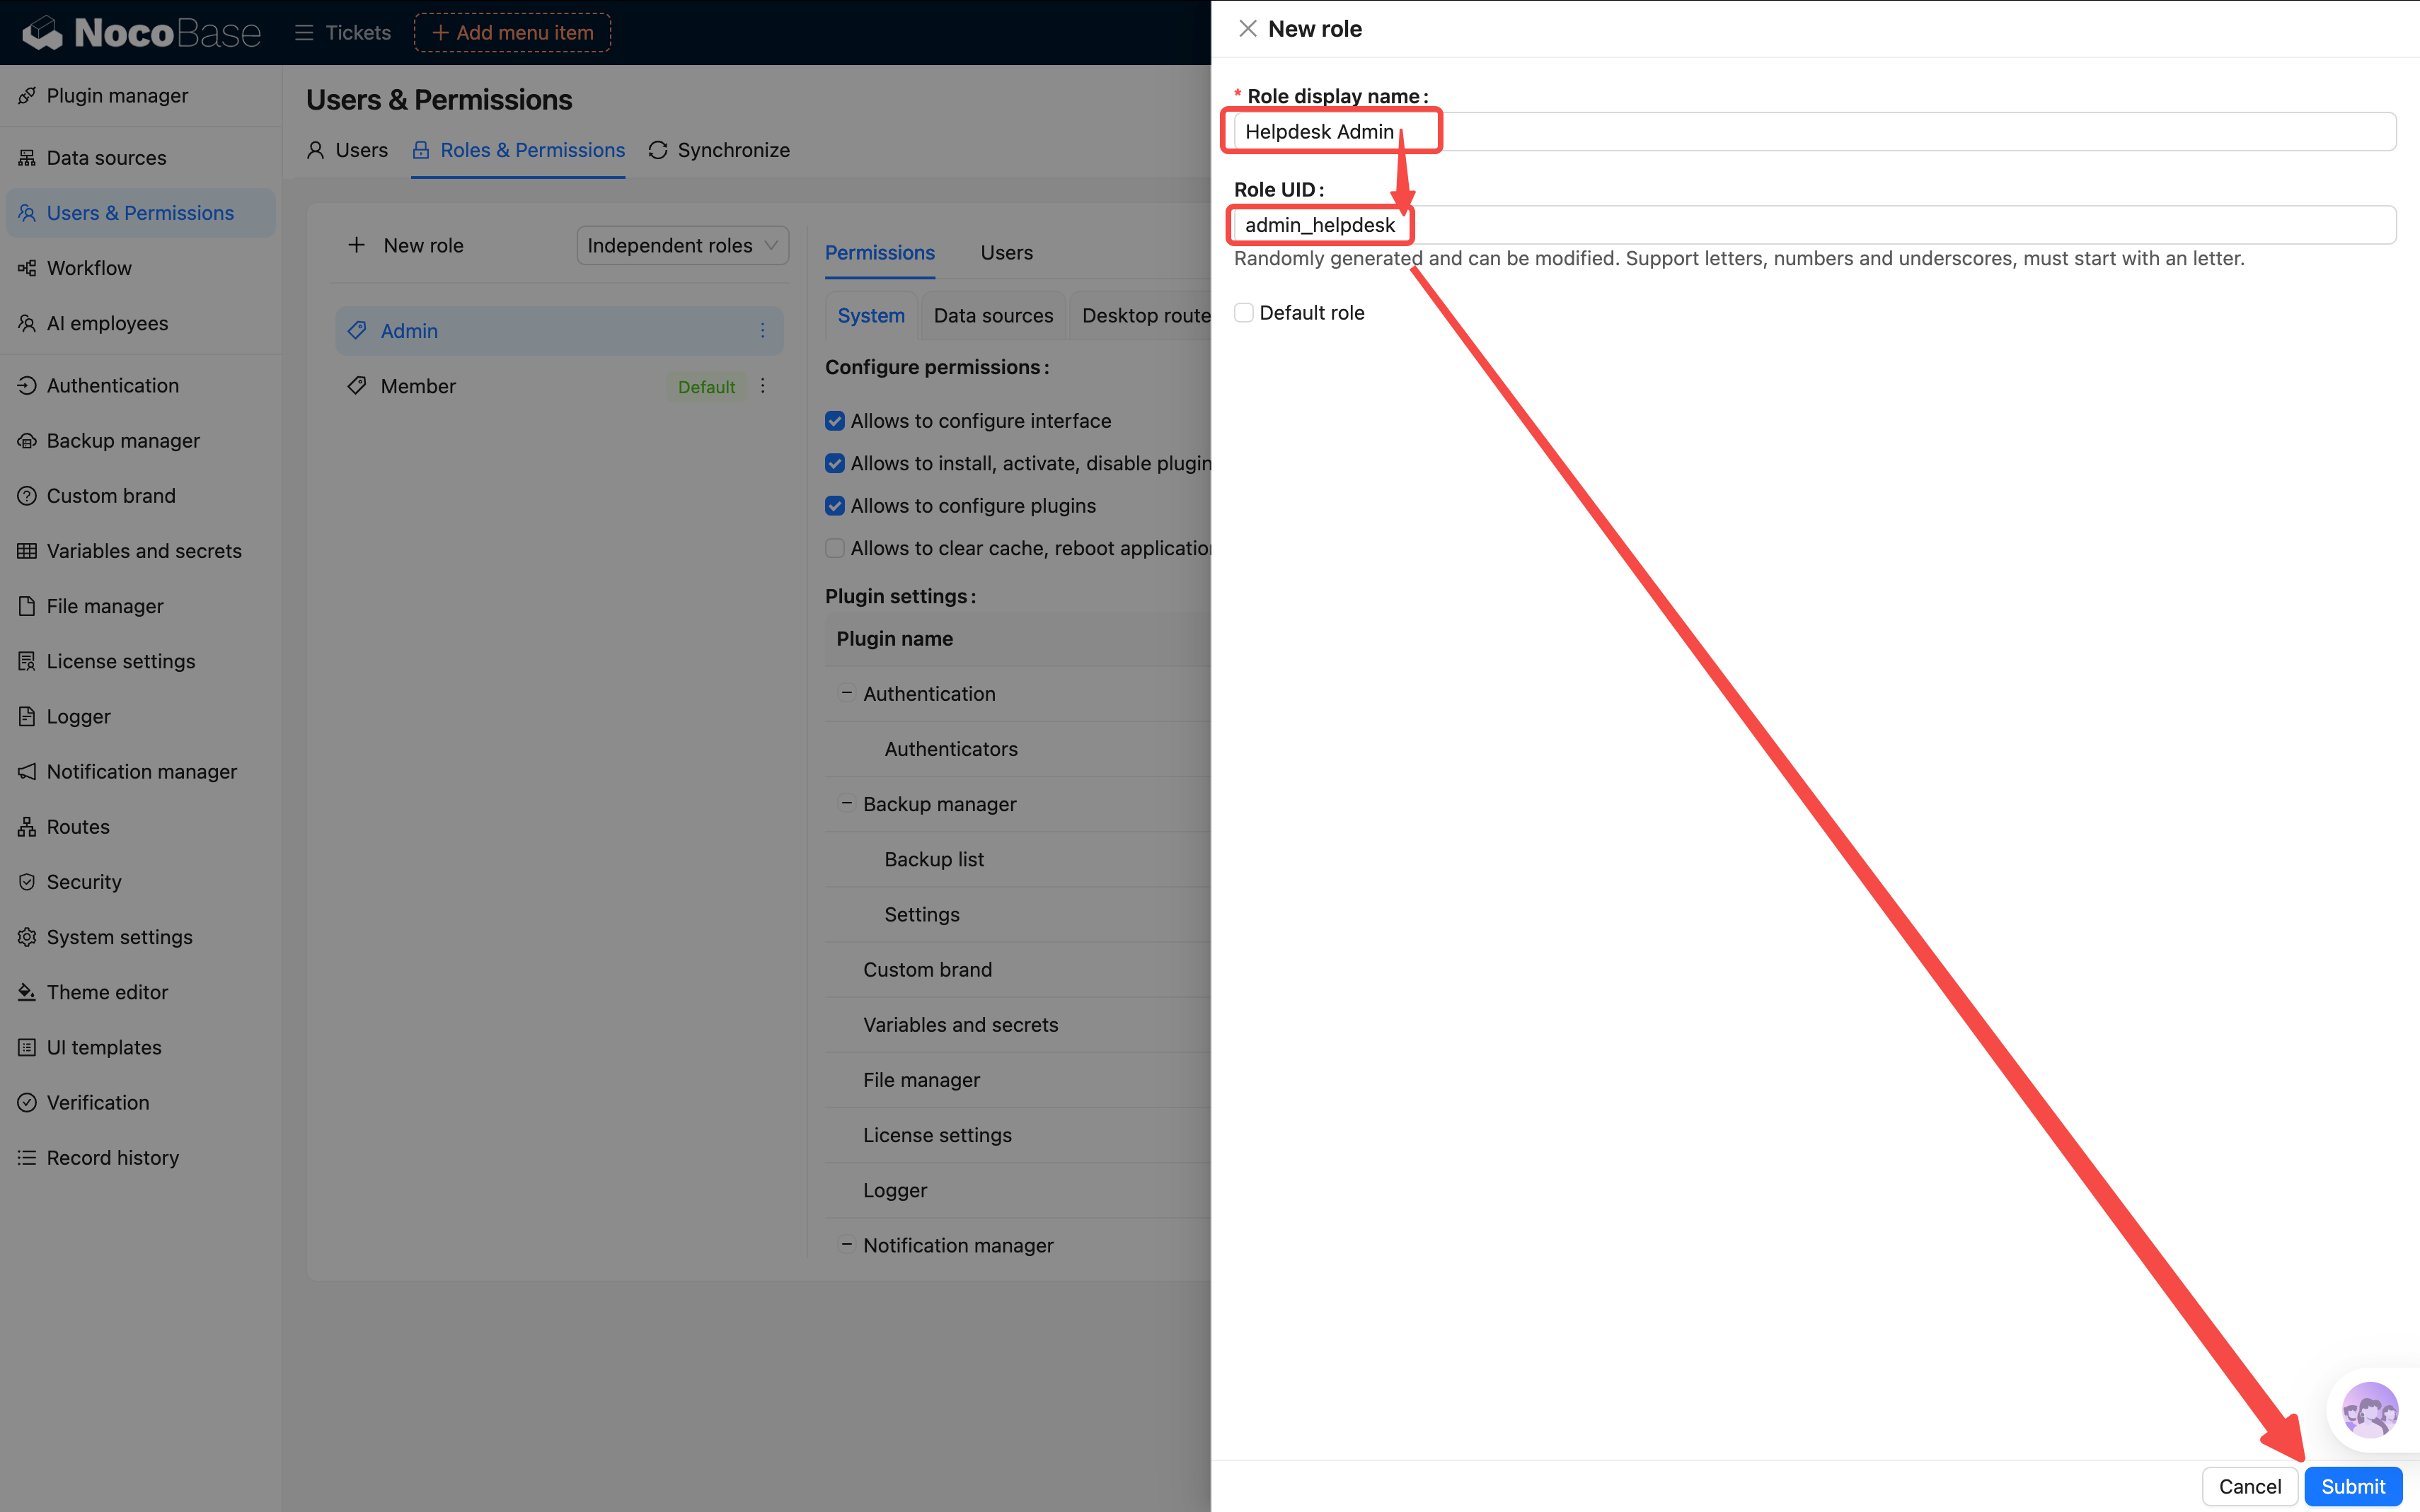Click the Role UID input field
Viewport: 2420px width, 1512px height.
(x=1801, y=225)
